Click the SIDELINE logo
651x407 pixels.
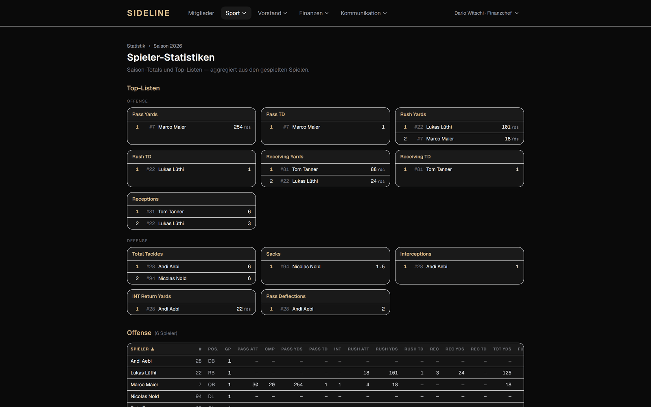click(148, 13)
